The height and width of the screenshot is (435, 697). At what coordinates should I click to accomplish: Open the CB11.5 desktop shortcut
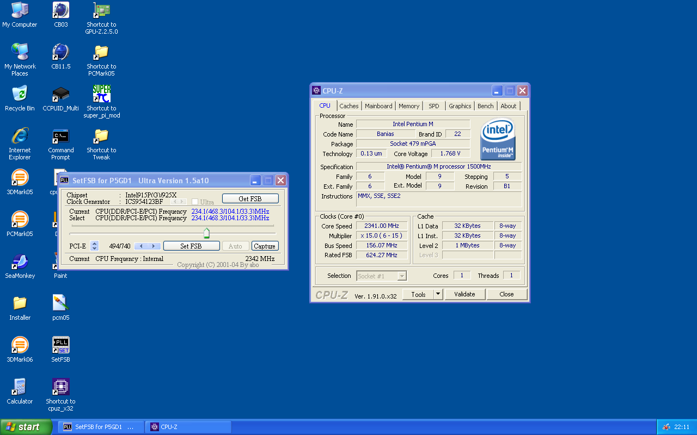tap(60, 57)
